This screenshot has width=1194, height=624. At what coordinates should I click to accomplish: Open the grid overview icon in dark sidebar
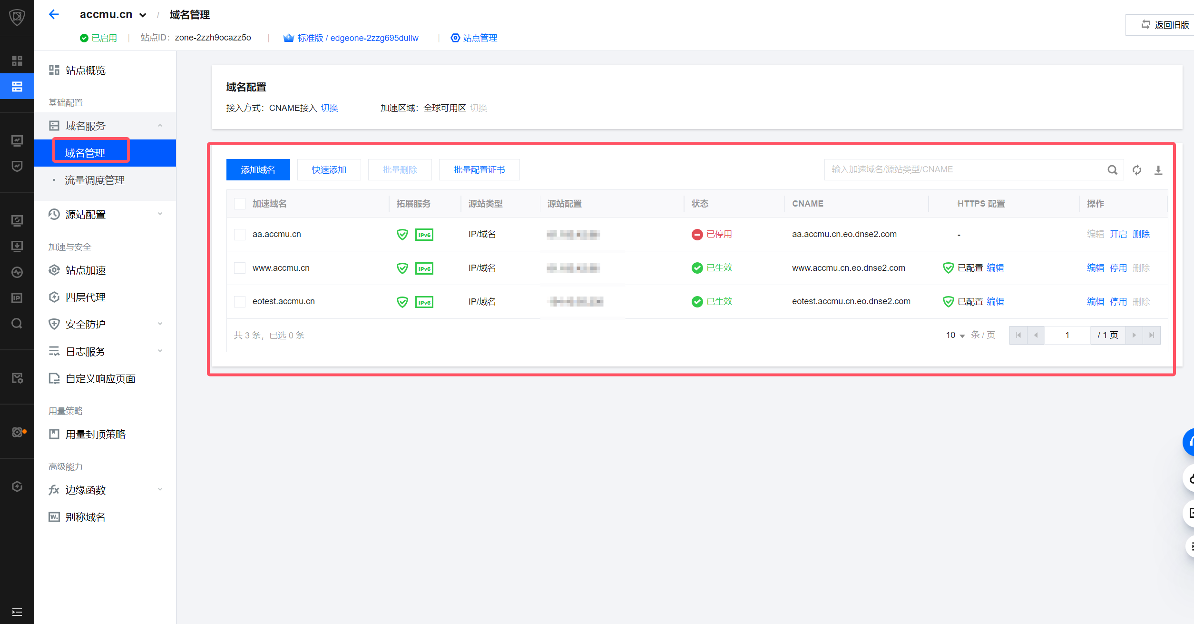(x=17, y=61)
